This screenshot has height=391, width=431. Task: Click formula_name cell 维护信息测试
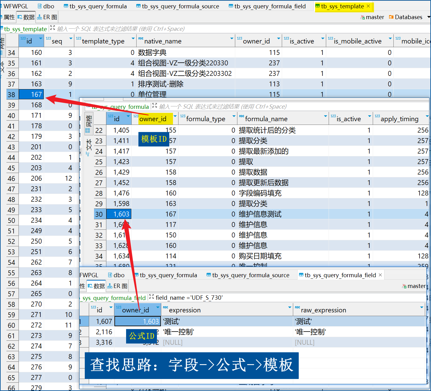[283, 214]
